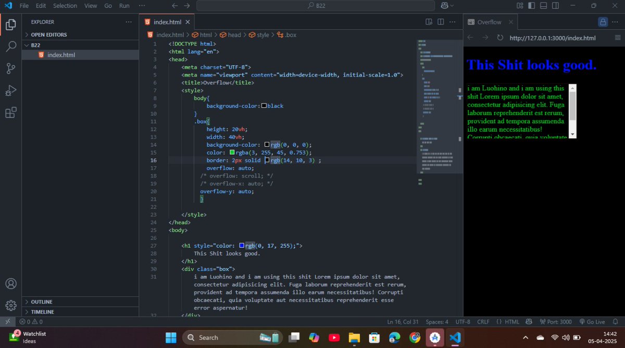Click the remote window indicator in status bar
The width and height of the screenshot is (625, 348).
pos(8,321)
